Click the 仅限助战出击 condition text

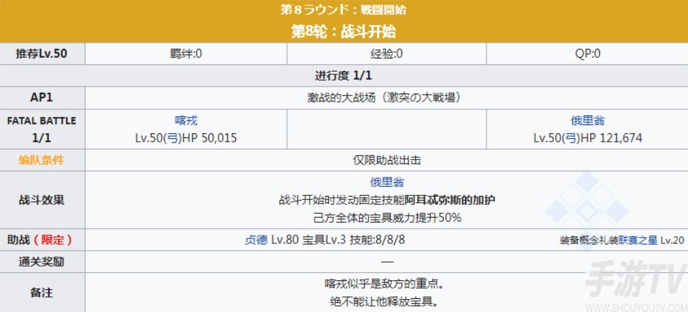[387, 160]
